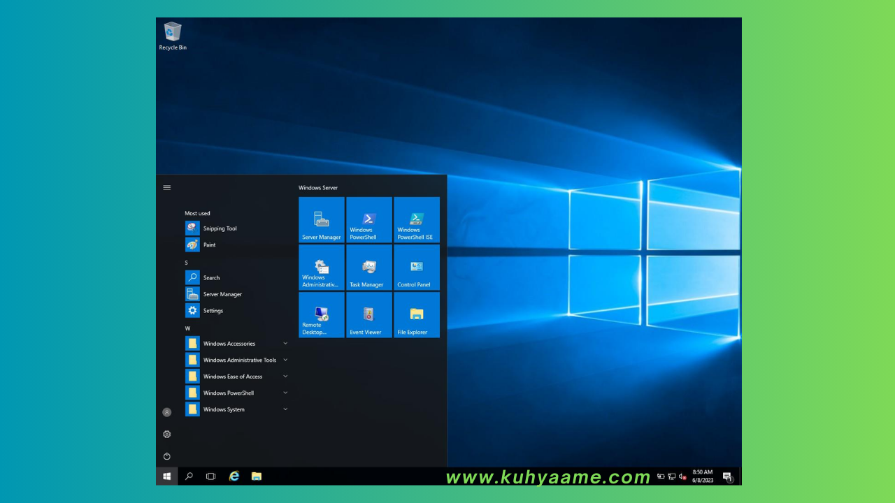This screenshot has width=895, height=503.
Task: Open the Server Manager tile
Action: (x=322, y=219)
